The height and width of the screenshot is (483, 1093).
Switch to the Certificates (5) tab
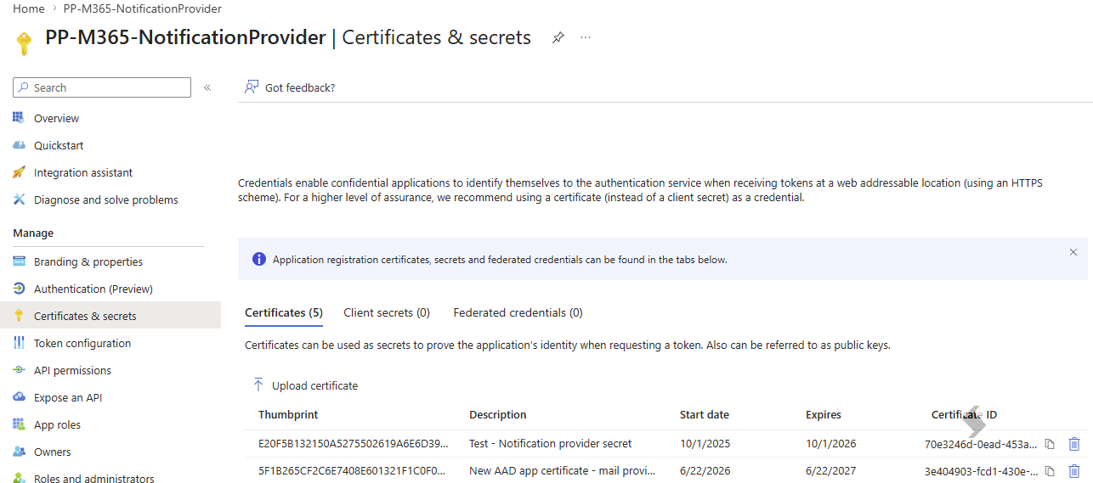tap(284, 312)
